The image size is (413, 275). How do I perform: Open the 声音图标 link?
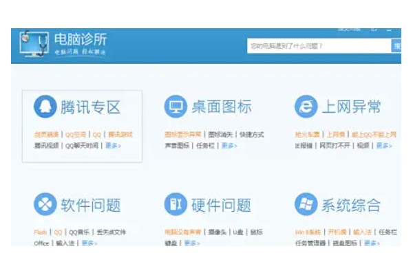pyautogui.click(x=177, y=146)
